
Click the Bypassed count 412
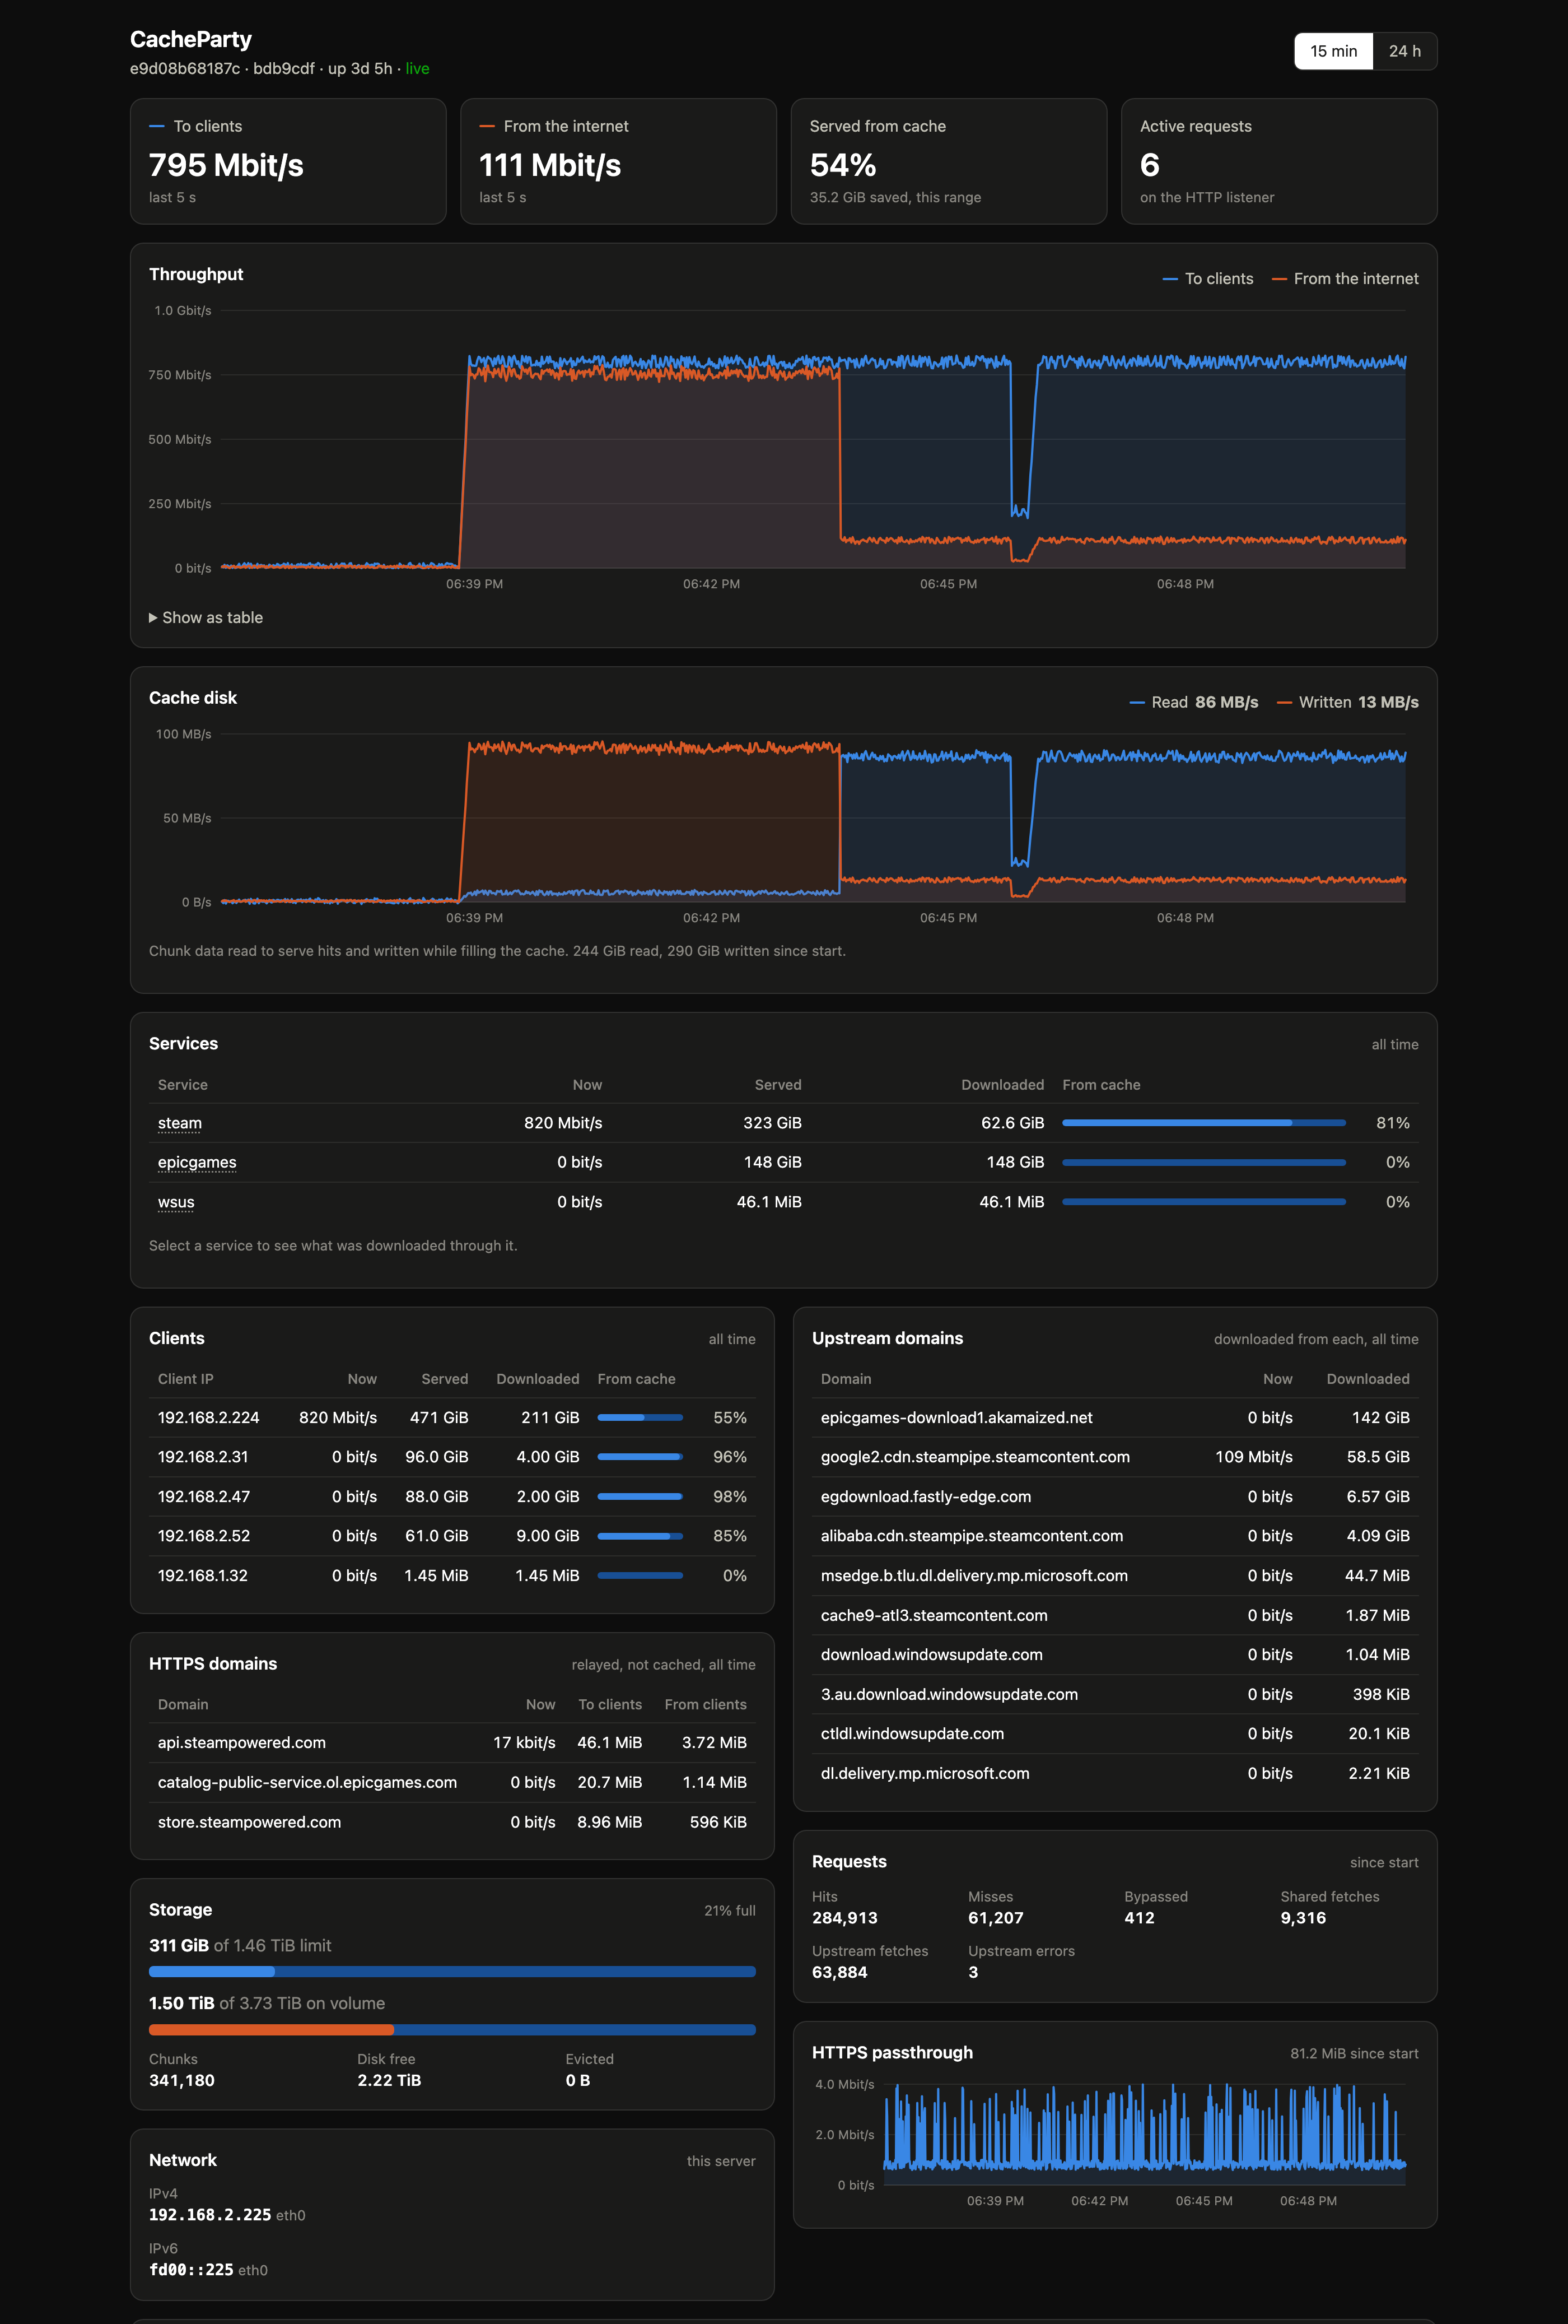(x=1139, y=1918)
